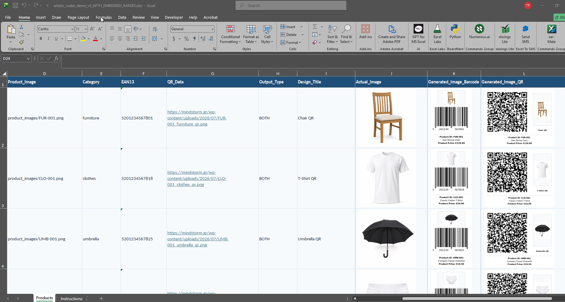Toggle Center horizontal alignment
565x302 pixels.
120,39
